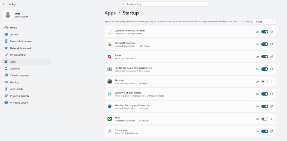This screenshot has width=287, height=141.
Task: Open file location icon for Microsoft OneDrive
Action: click(272, 44)
